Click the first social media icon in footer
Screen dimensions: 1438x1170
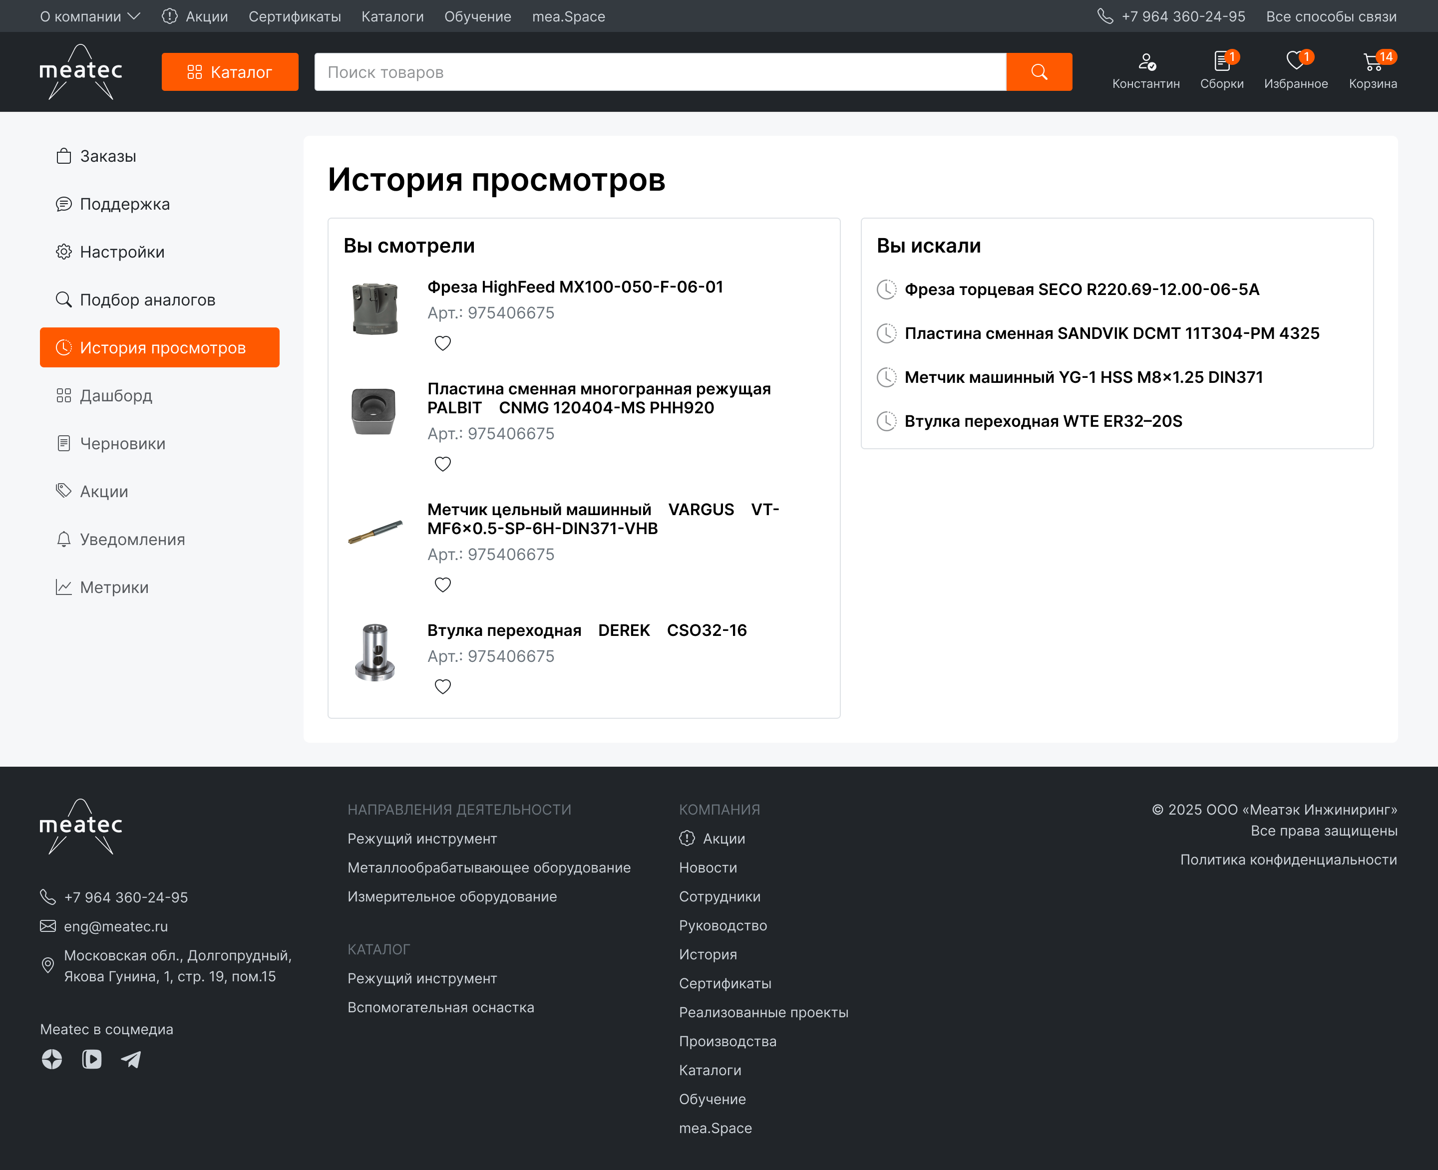tap(52, 1060)
